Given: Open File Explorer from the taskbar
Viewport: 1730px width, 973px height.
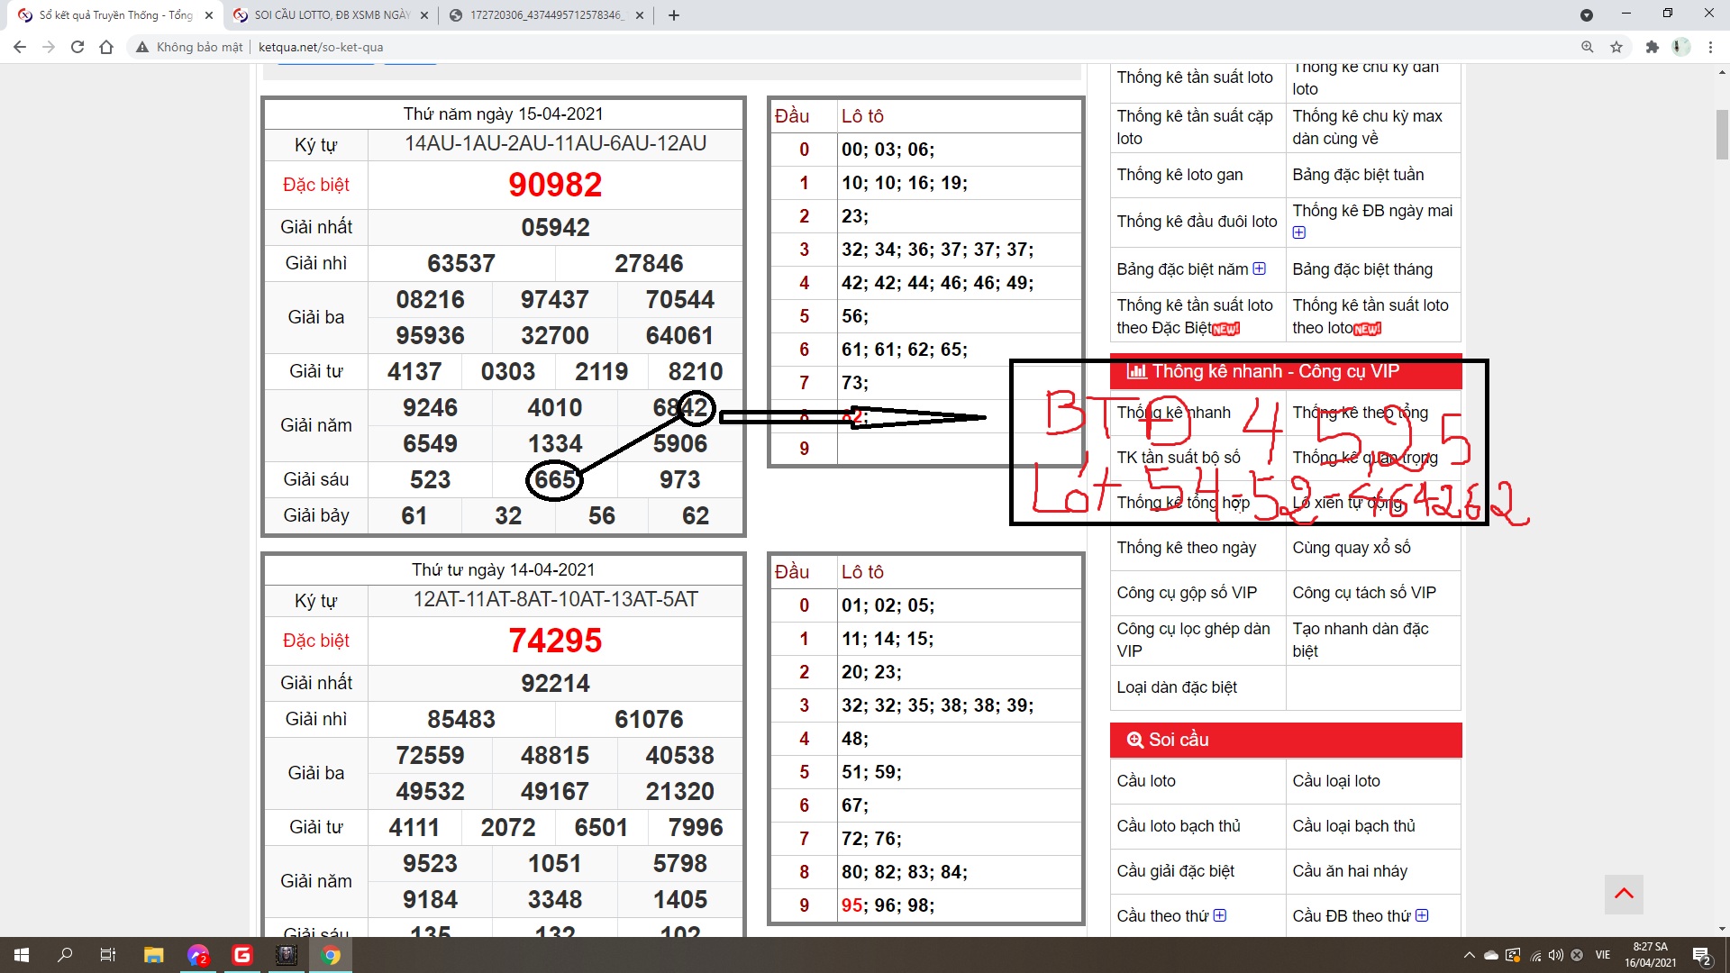Looking at the screenshot, I should (154, 955).
